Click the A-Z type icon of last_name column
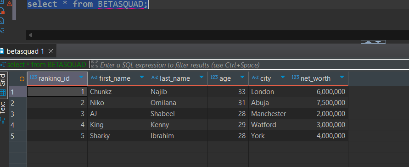This screenshot has height=167, width=409. pyautogui.click(x=155, y=78)
